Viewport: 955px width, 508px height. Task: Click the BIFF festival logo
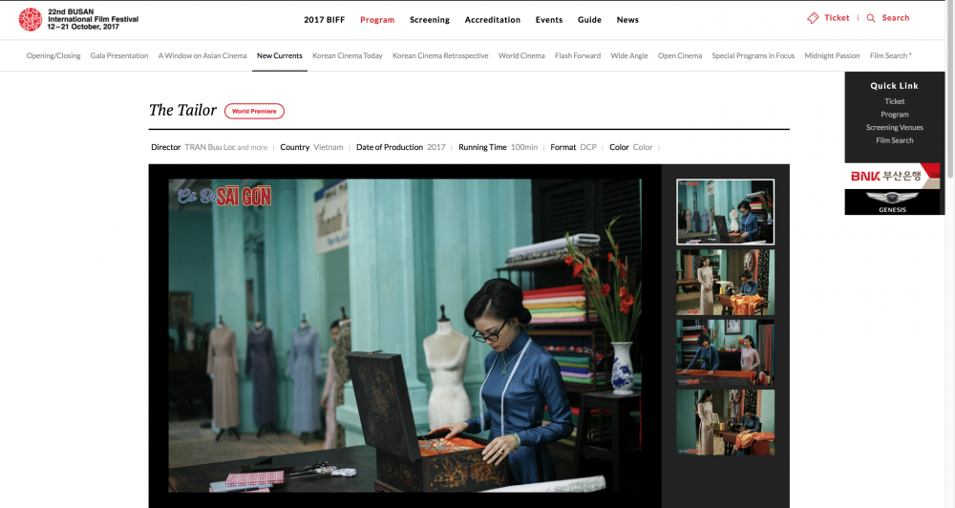coord(31,19)
